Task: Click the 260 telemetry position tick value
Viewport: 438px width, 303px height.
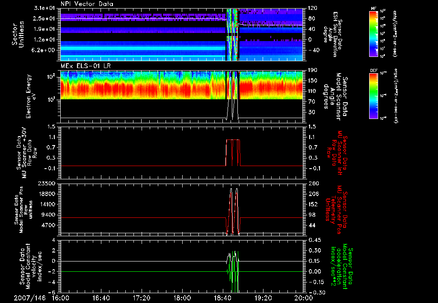Action: click(x=313, y=184)
